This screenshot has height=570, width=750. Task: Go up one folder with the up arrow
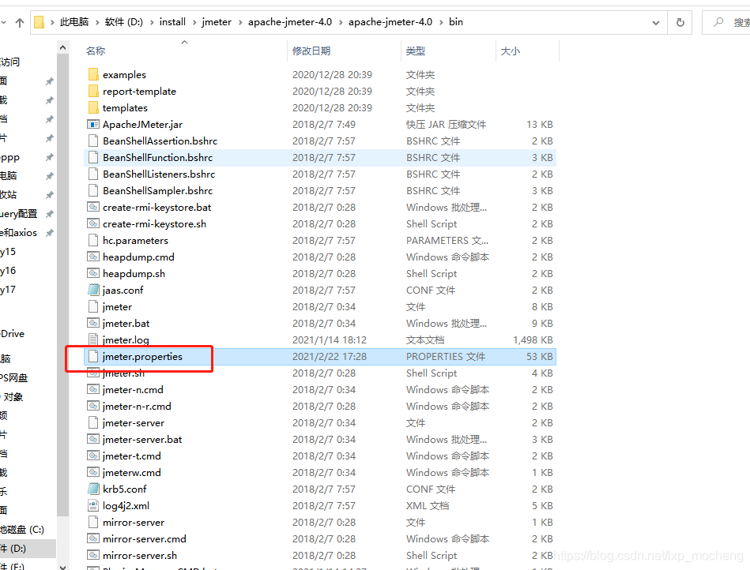20,22
